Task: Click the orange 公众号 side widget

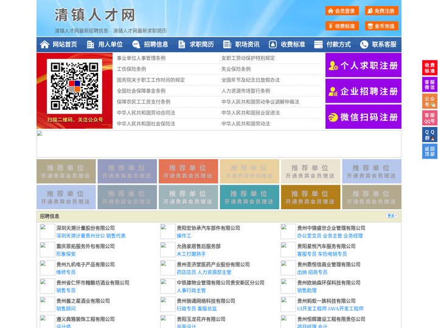Action: pos(429,101)
